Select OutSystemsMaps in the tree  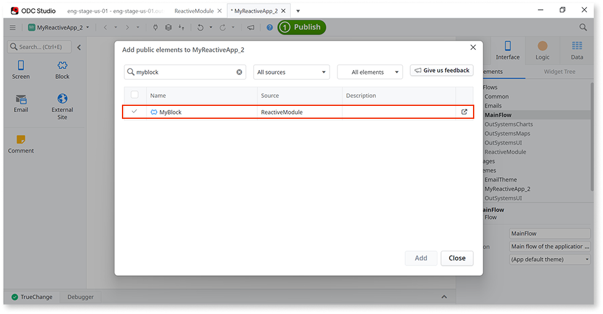coord(508,134)
